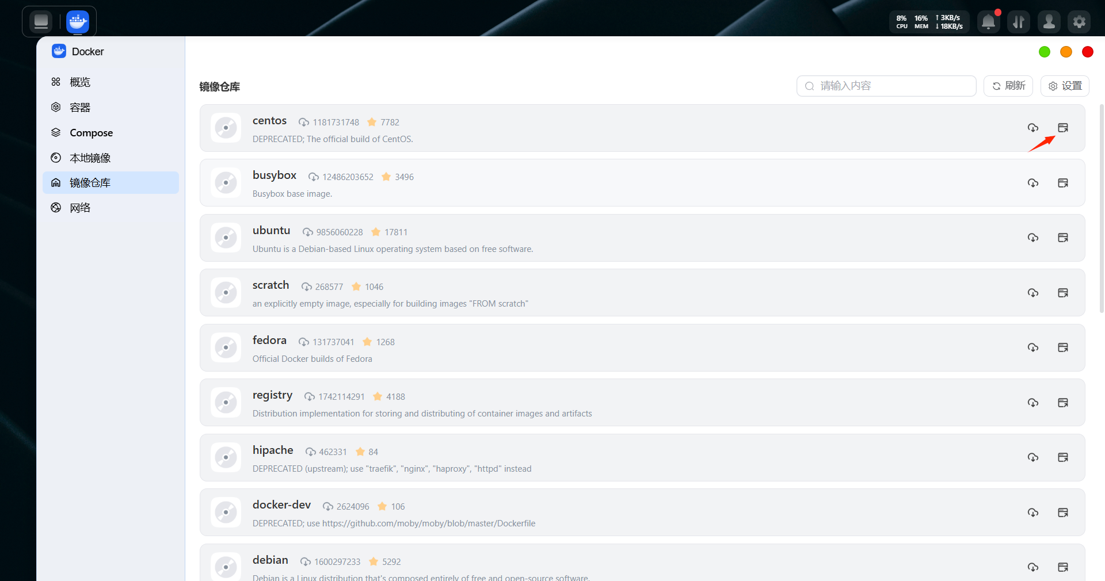Click the Docker logo in the sidebar header
Screen dimensions: 1105x581
[x=59, y=51]
